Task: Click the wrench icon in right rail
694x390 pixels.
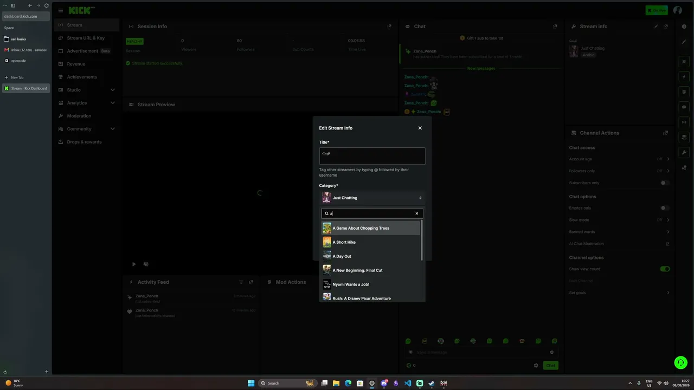Action: tap(684, 153)
